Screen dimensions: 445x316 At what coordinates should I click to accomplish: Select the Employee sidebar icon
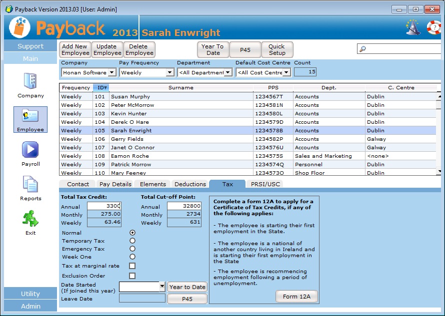[30, 116]
